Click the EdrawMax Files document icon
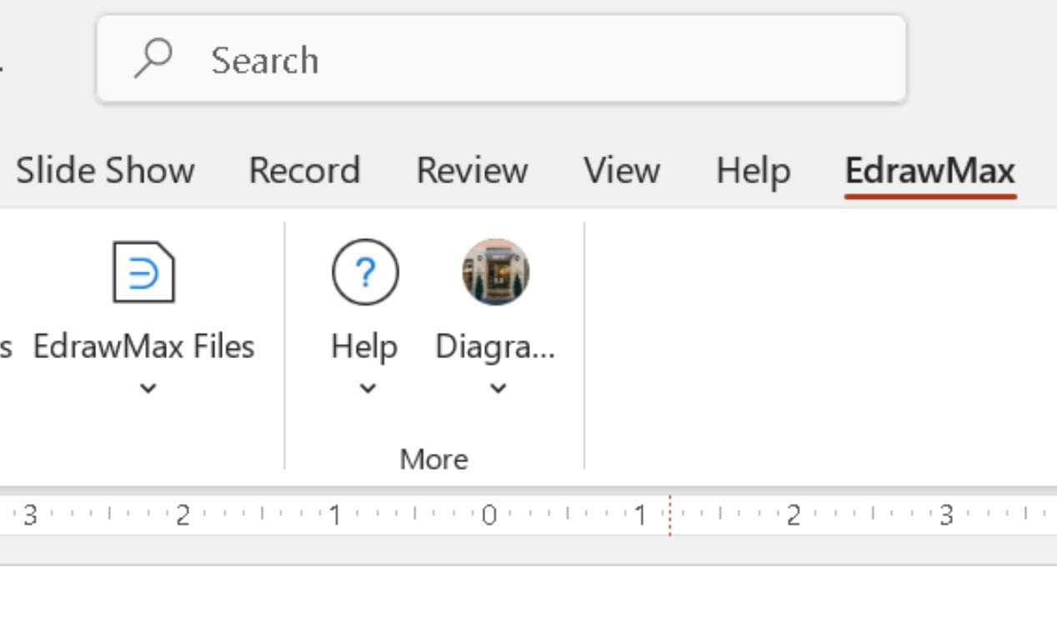Viewport: 1057px width, 633px height. (x=143, y=272)
